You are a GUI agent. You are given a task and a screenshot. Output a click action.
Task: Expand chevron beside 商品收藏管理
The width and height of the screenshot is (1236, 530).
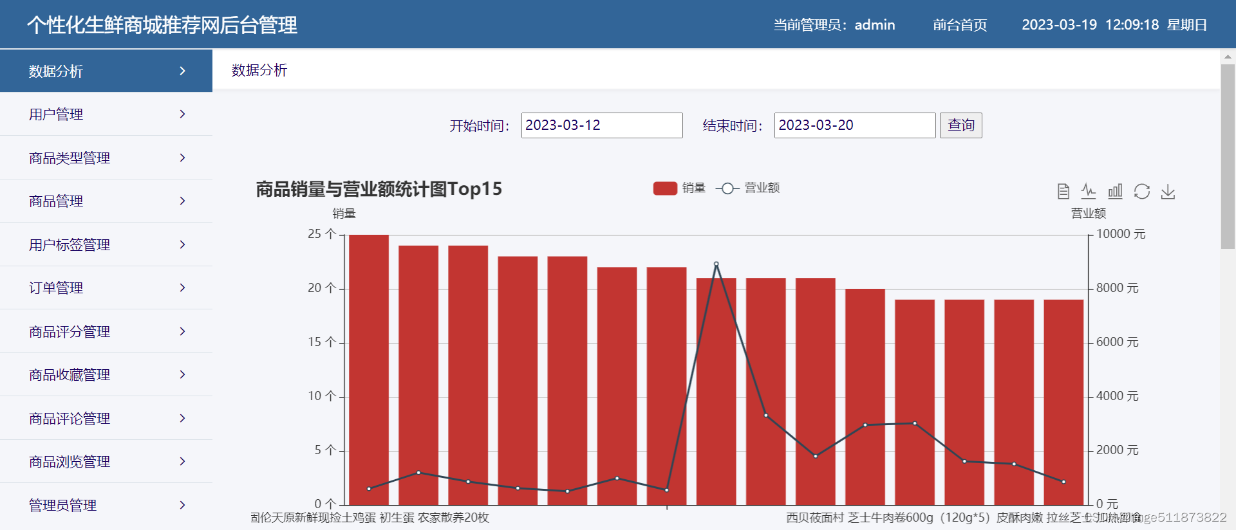pos(183,374)
